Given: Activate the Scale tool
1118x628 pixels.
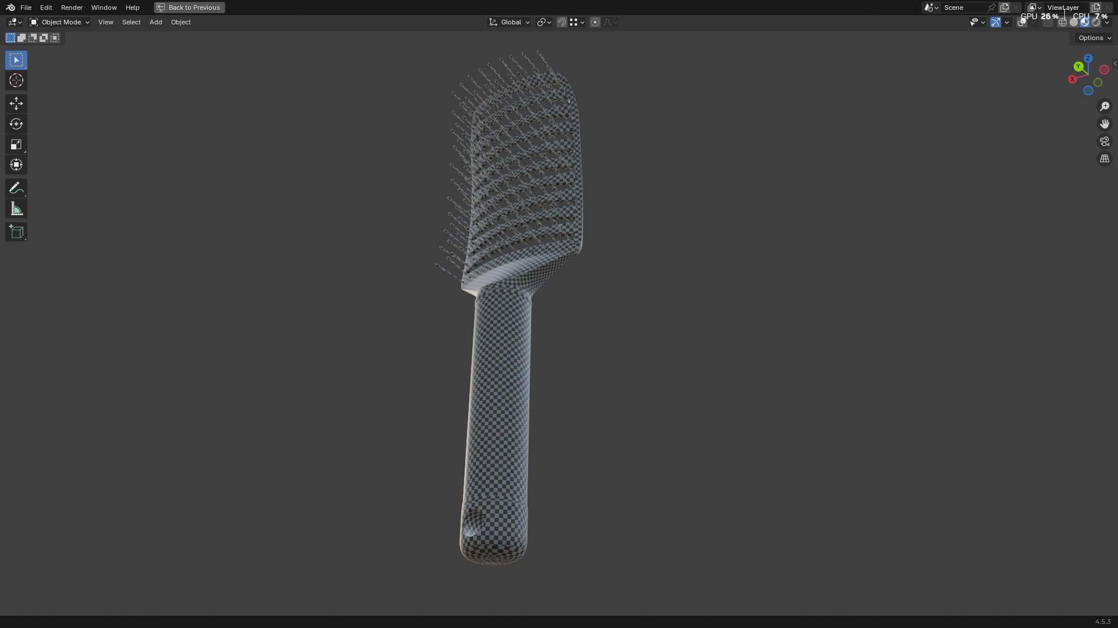Looking at the screenshot, I should click(x=16, y=144).
